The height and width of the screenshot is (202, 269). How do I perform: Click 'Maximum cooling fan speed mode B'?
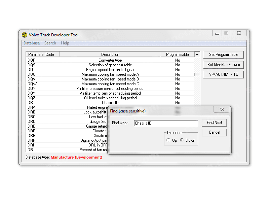click(x=110, y=79)
